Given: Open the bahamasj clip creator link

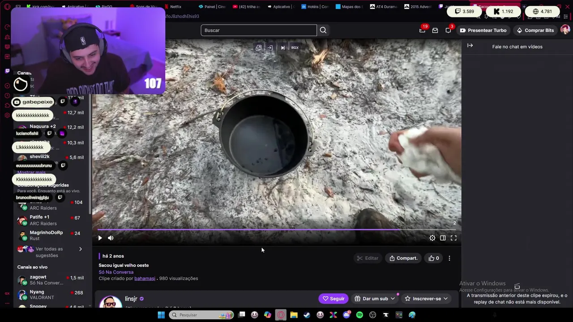Looking at the screenshot, I should pyautogui.click(x=145, y=278).
